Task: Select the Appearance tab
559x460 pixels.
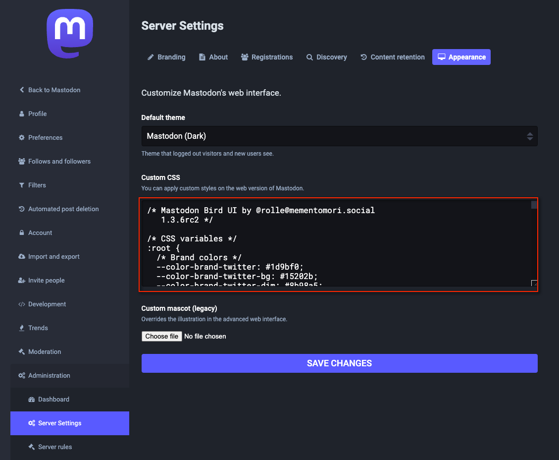Action: pos(461,57)
